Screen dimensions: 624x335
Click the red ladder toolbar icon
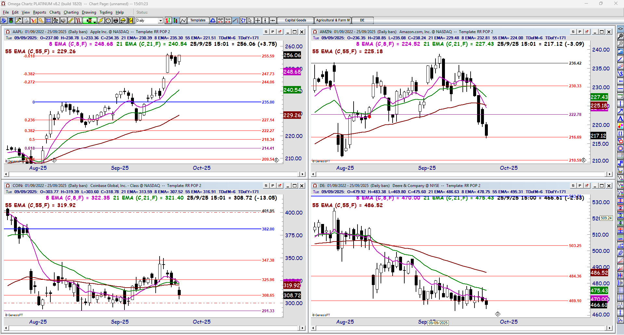point(78,20)
